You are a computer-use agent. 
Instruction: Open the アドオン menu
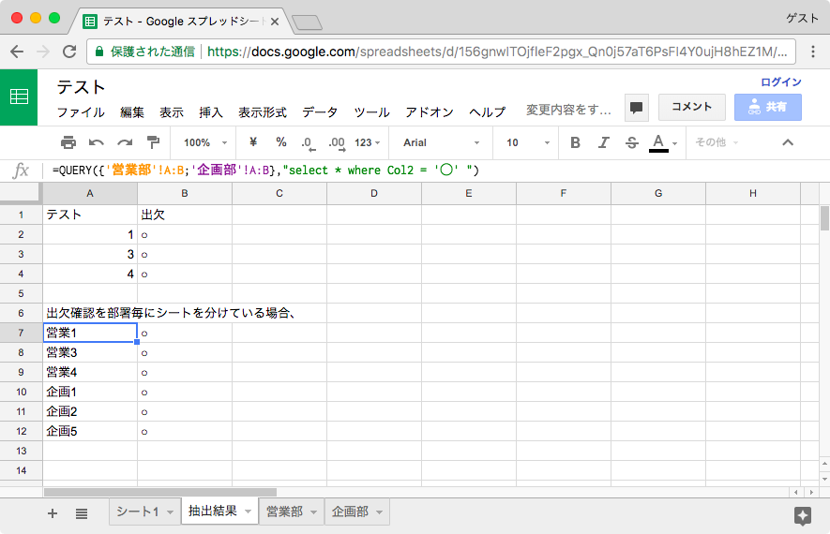[430, 112]
